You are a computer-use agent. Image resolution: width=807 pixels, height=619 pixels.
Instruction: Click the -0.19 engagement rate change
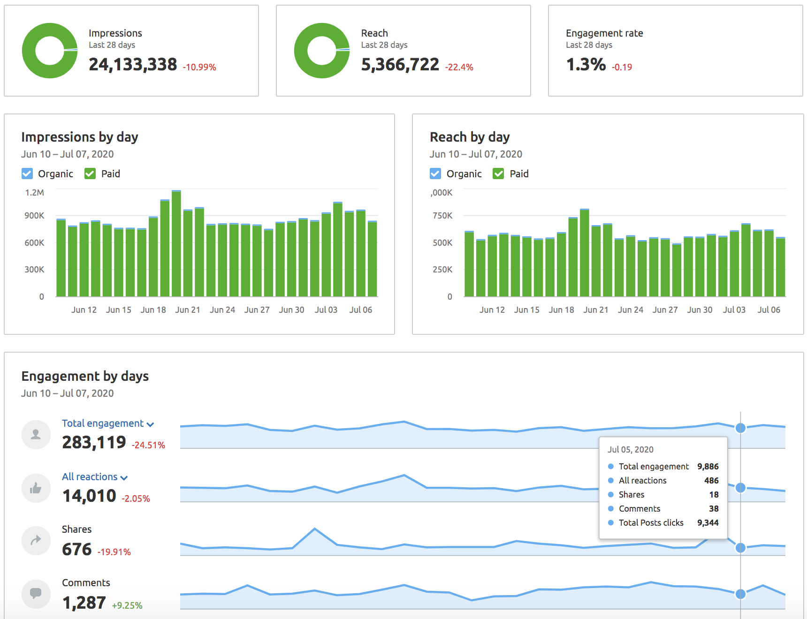[622, 67]
